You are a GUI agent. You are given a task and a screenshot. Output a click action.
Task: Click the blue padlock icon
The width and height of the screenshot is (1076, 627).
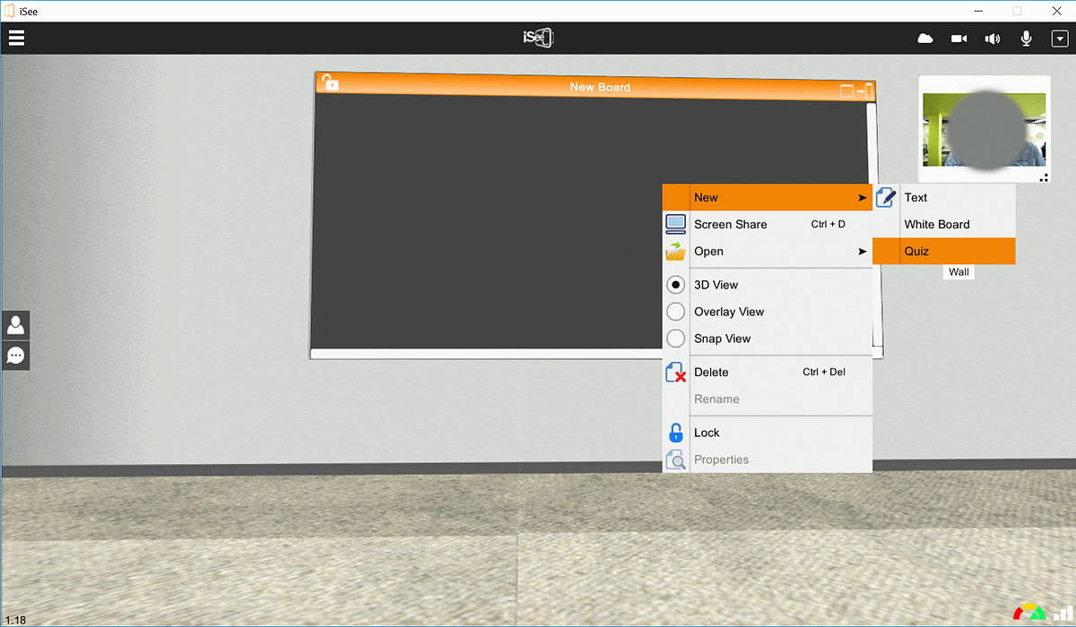click(676, 433)
